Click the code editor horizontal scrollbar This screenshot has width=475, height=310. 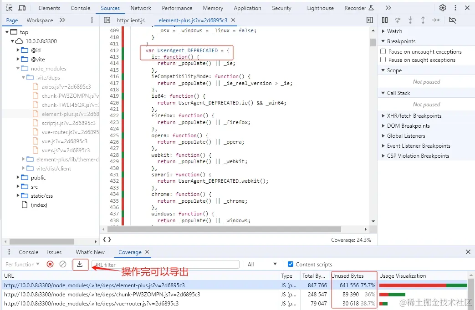pyautogui.click(x=224, y=229)
